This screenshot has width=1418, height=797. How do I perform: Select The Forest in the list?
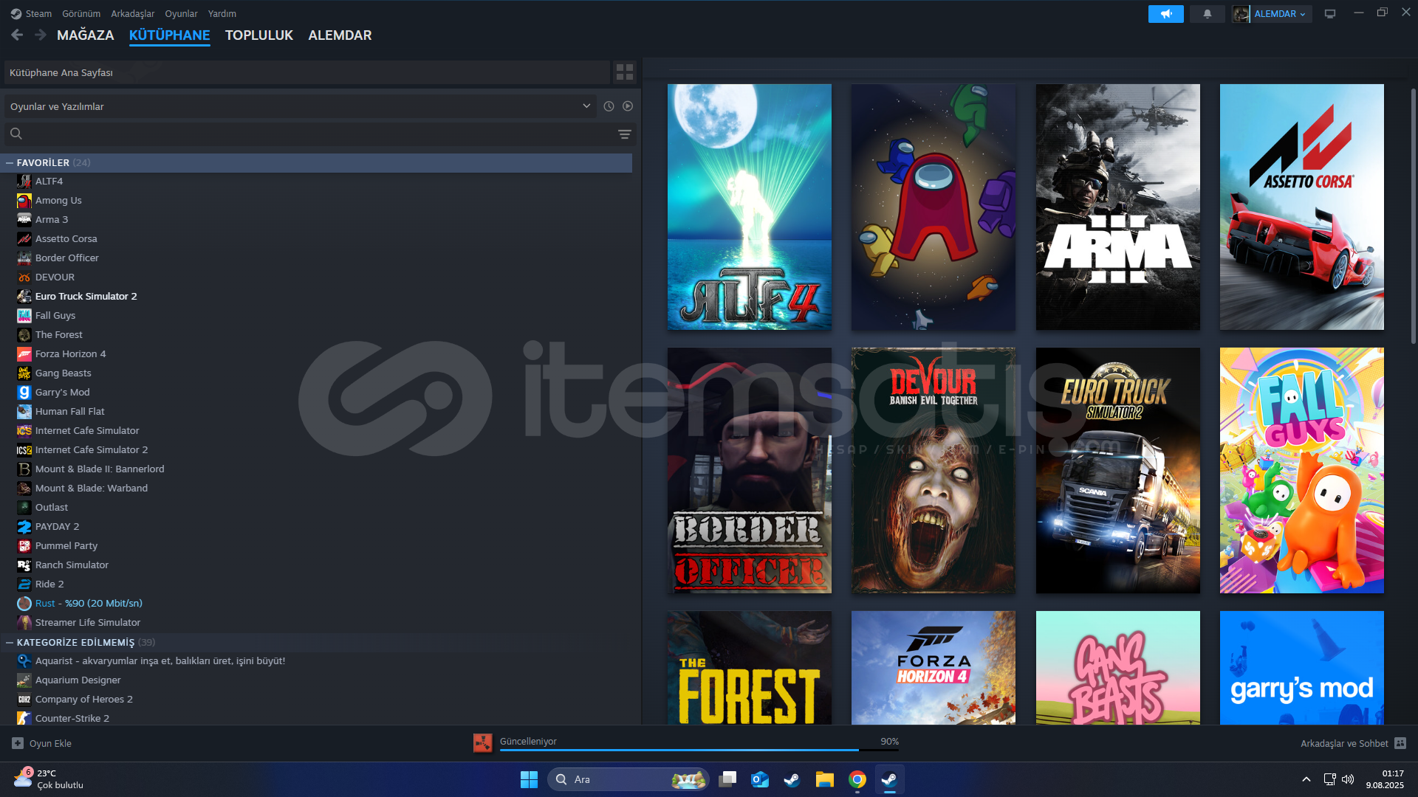tap(58, 334)
